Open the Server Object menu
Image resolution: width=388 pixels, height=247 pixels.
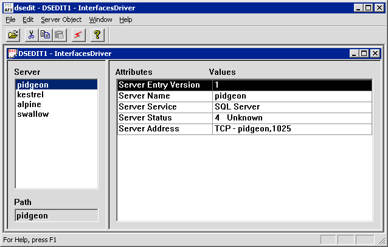(x=61, y=19)
